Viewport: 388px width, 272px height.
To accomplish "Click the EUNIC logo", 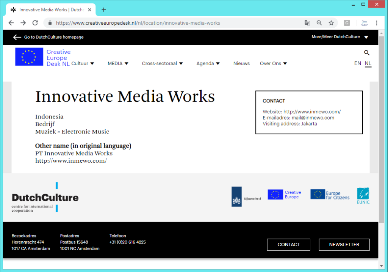I will 363,196.
